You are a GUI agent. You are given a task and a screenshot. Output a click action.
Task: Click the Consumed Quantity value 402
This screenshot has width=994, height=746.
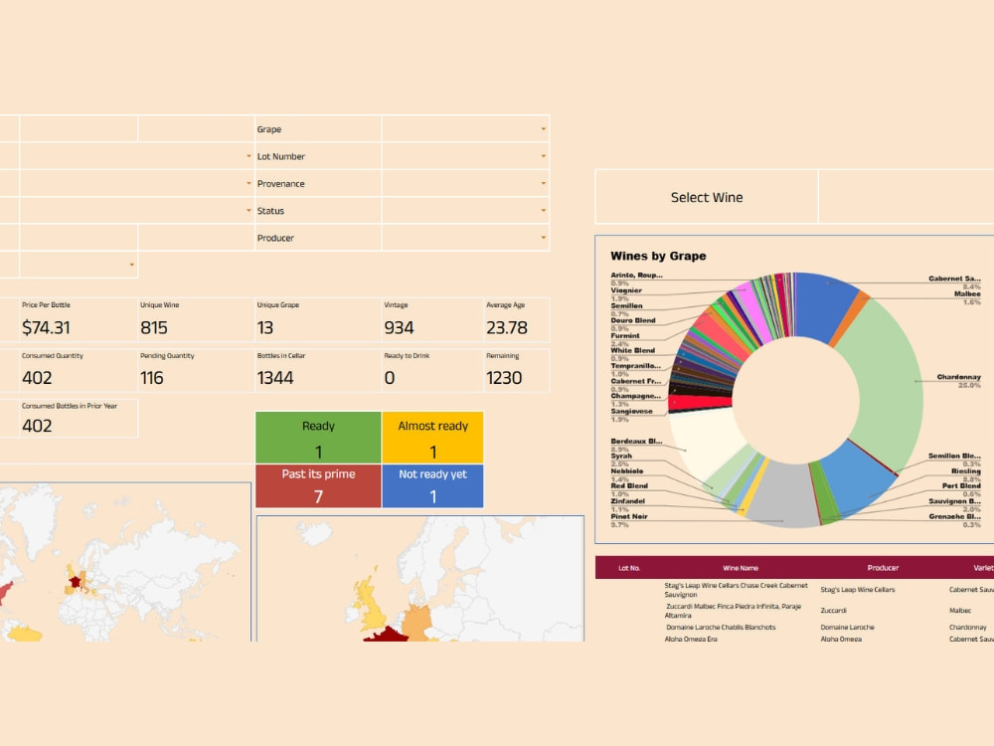click(37, 378)
